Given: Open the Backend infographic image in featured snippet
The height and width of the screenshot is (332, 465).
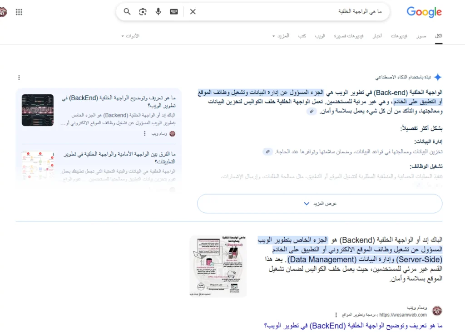Looking at the screenshot, I should [218, 266].
